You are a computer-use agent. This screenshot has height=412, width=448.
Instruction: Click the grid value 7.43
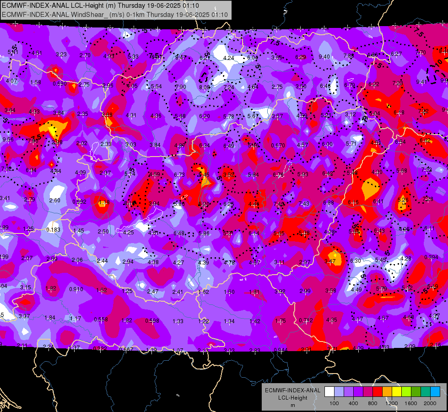click(304, 203)
